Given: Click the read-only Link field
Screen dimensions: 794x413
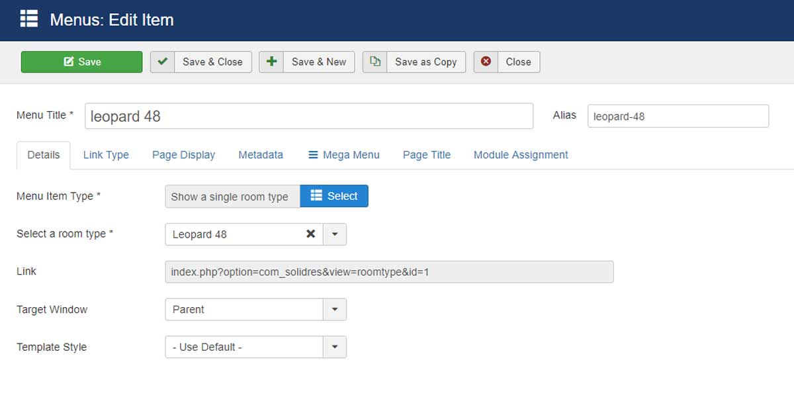Looking at the screenshot, I should (x=389, y=272).
